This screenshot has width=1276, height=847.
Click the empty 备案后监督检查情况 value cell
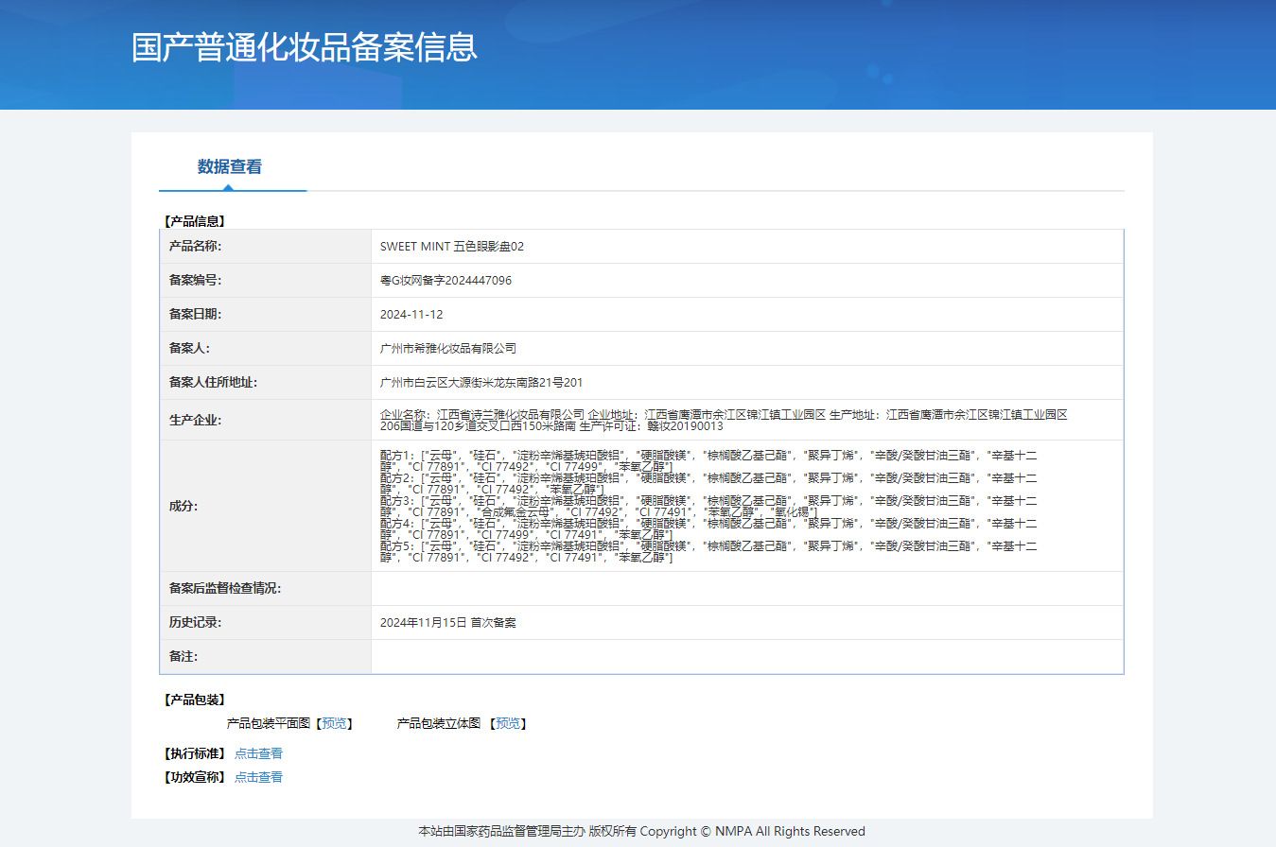(x=746, y=589)
